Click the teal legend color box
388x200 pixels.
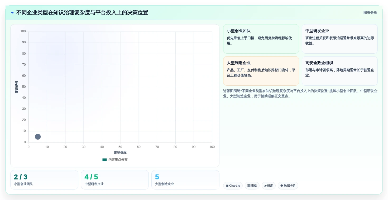click(105, 160)
